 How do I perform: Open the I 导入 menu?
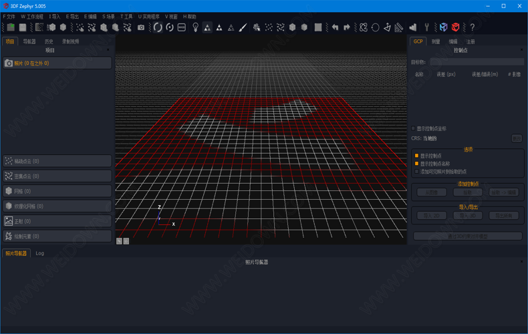55,17
